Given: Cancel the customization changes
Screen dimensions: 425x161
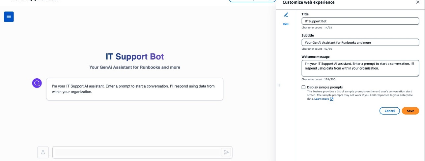Looking at the screenshot, I should tap(389, 111).
